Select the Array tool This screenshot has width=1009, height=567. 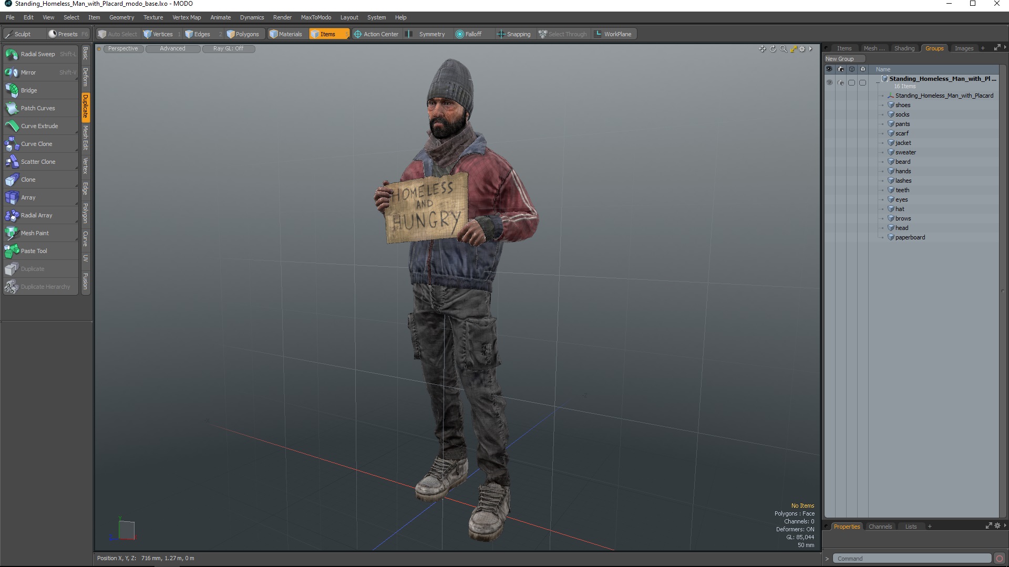40,197
